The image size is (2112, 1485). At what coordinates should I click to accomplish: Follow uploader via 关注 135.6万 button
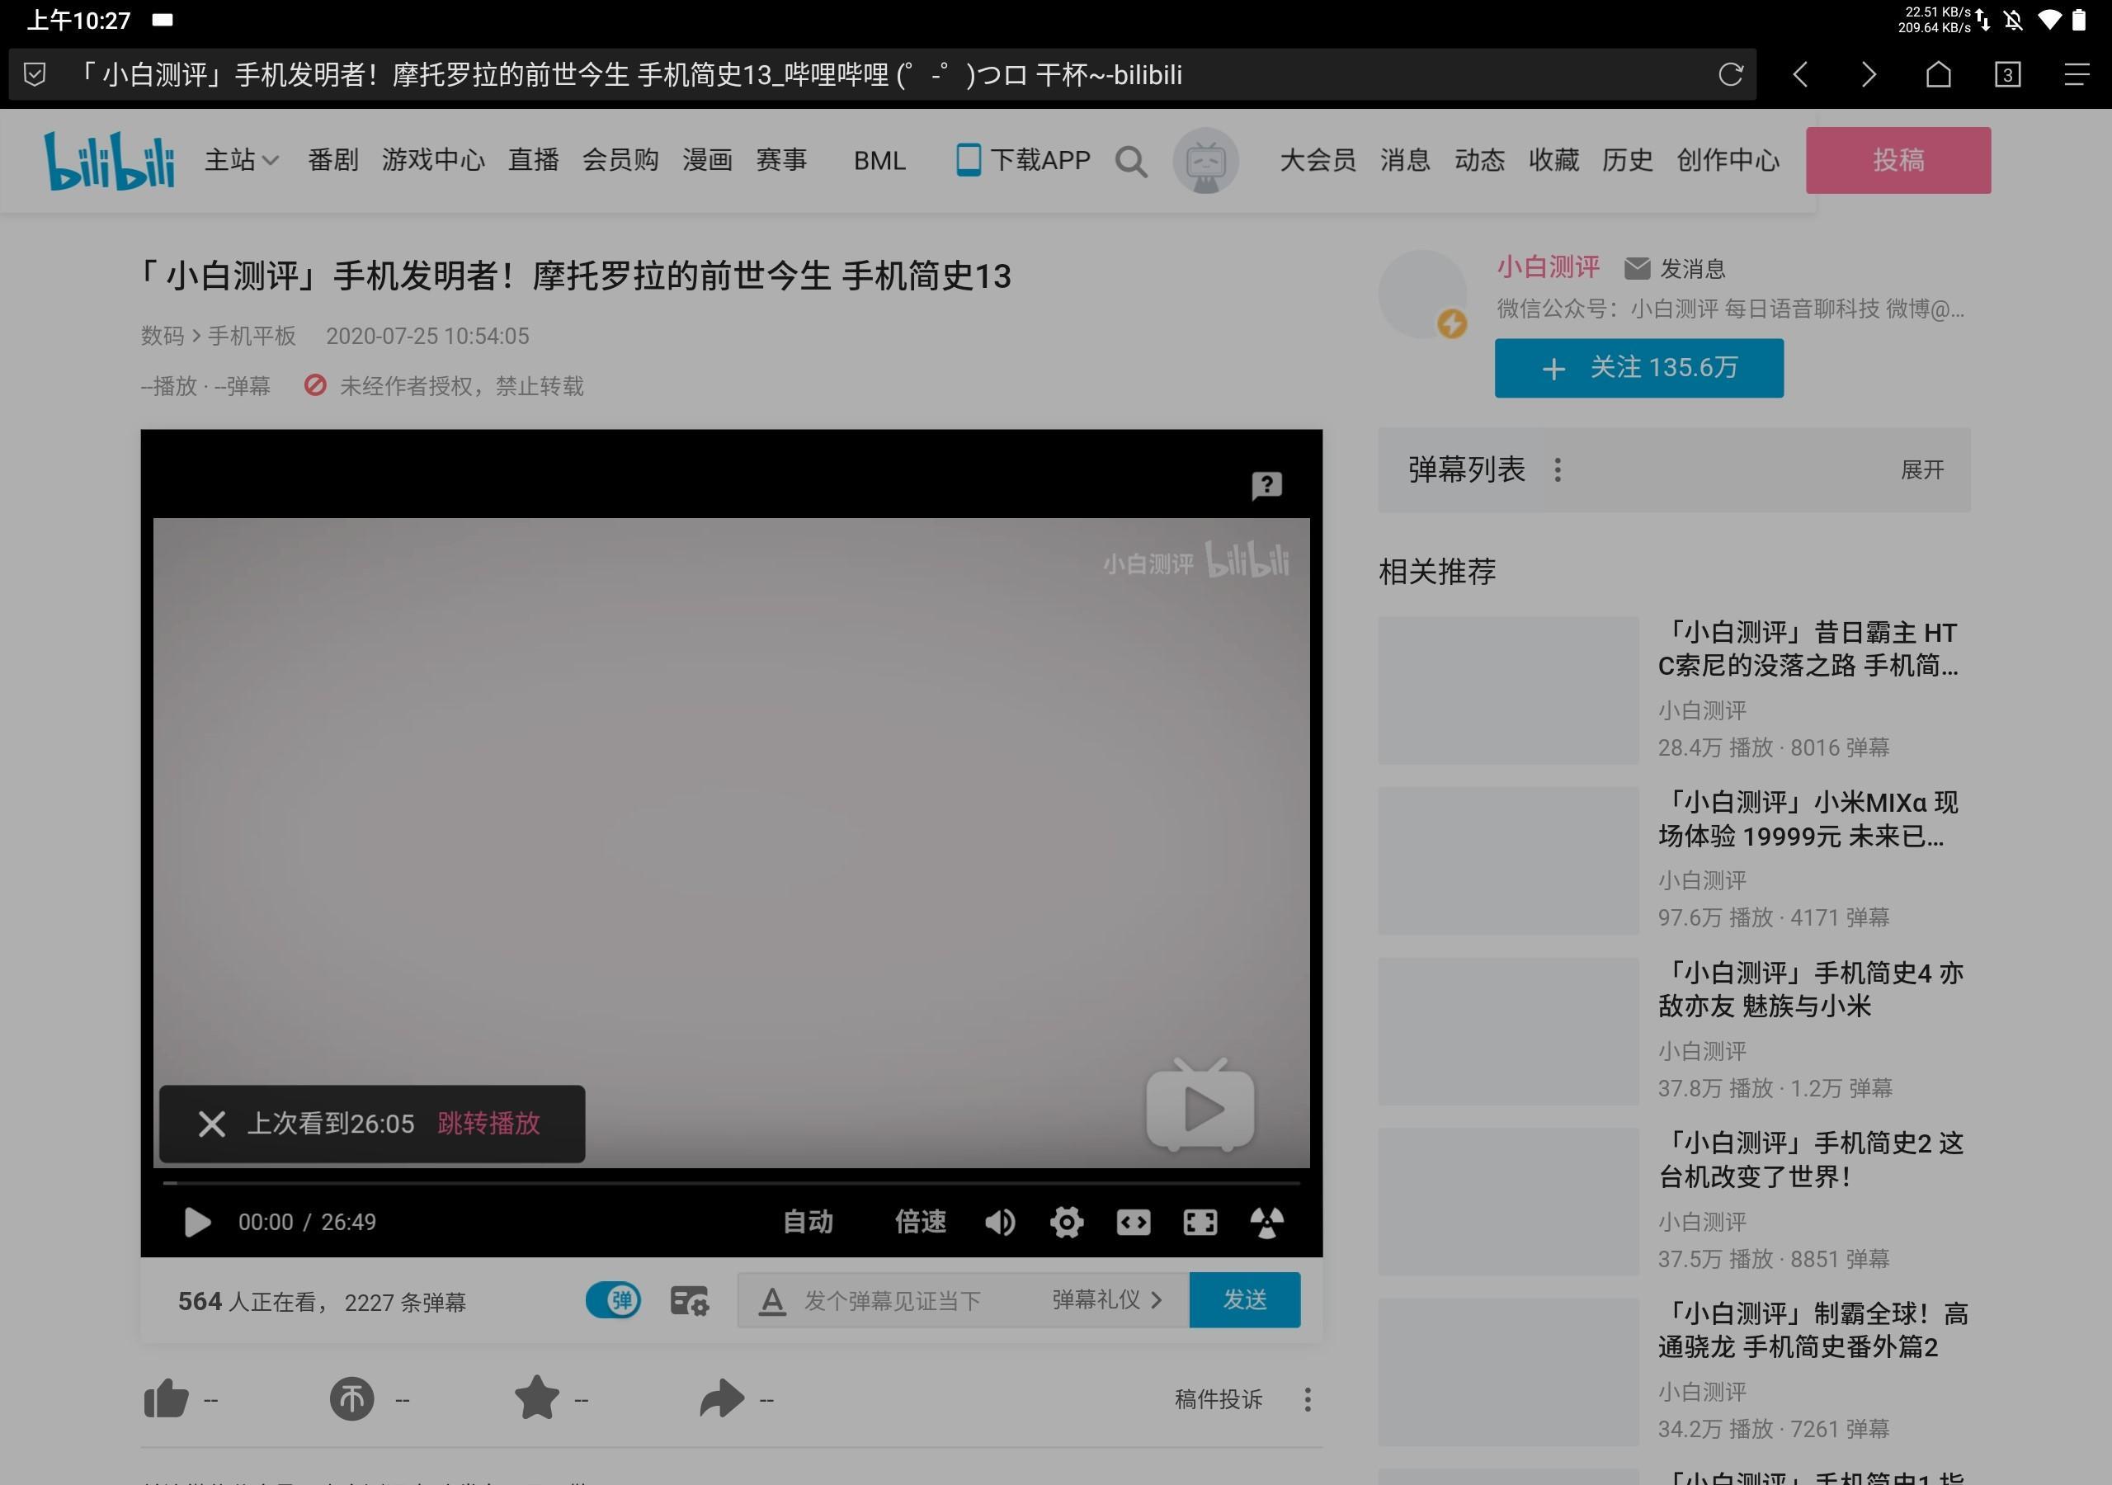(1638, 368)
